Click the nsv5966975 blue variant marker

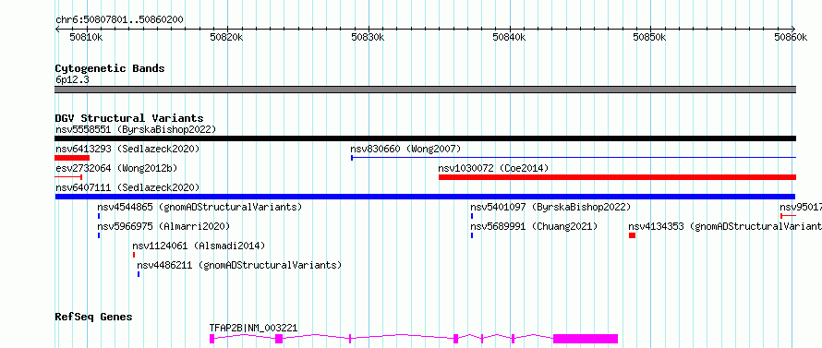click(99, 235)
